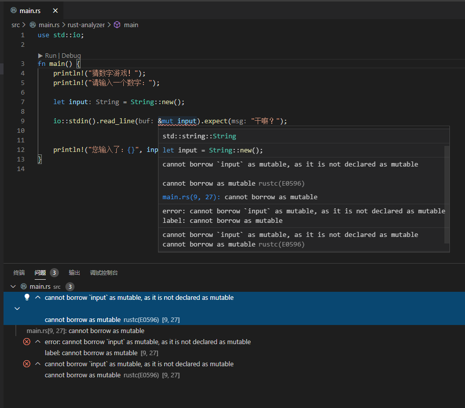Toggle the chevron under the lightbulb row
Screen dimensions: 465x408
(17, 309)
